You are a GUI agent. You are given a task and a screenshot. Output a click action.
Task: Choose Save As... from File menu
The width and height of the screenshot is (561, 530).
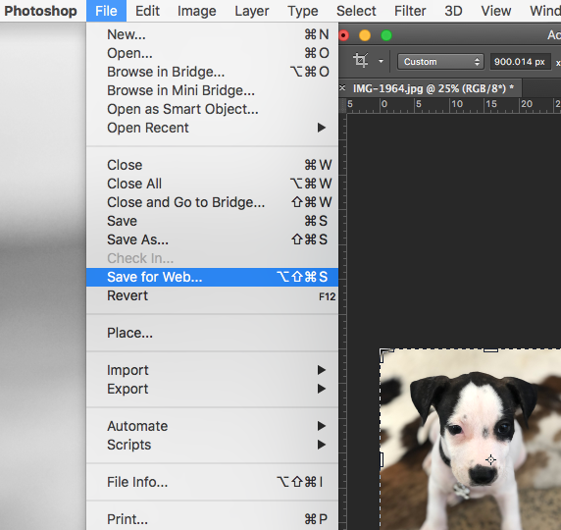(x=212, y=239)
